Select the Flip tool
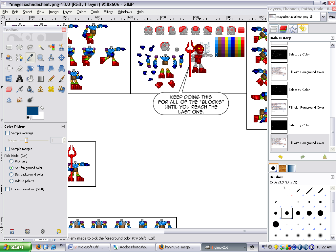This screenshot has height=252, width=336. pos(9,79)
